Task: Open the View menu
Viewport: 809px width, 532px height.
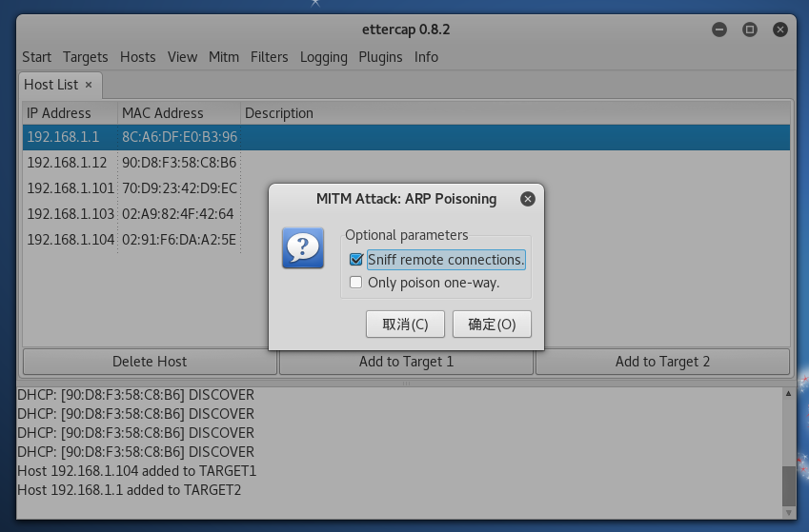Action: [x=182, y=57]
